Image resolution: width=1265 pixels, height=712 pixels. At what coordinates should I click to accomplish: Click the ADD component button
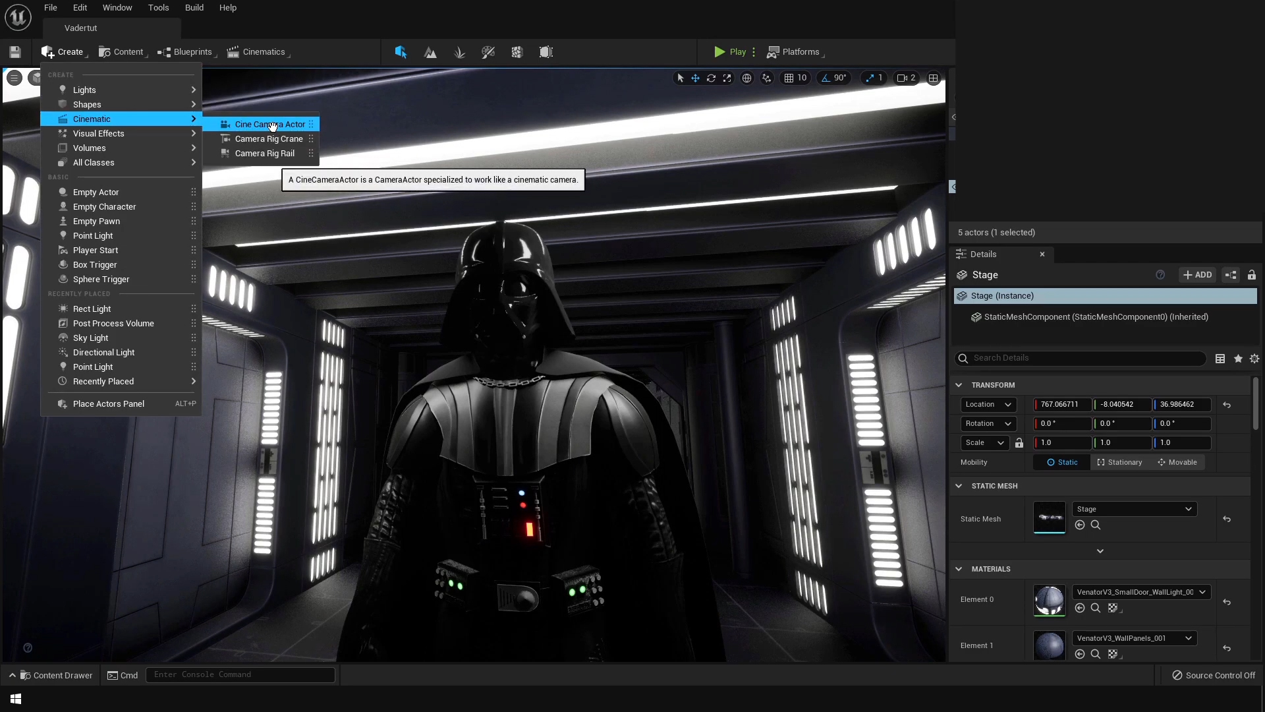point(1197,275)
